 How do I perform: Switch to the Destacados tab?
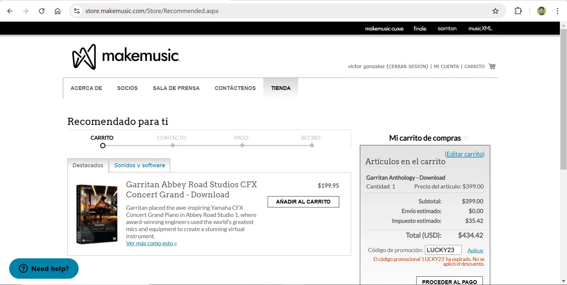pos(88,165)
